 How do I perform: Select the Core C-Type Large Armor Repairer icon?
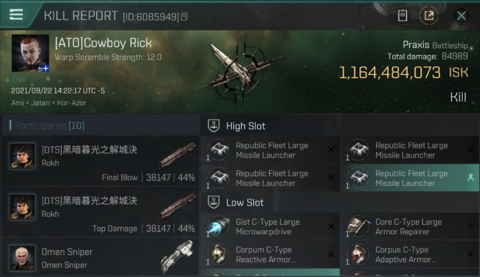point(358,226)
